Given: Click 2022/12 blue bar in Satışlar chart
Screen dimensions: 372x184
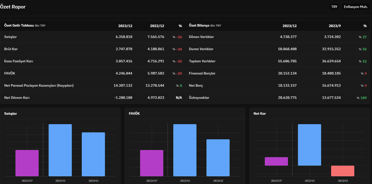Looking at the screenshot, I should 60,150.
